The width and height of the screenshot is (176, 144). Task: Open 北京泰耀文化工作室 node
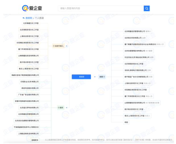click(x=31, y=23)
